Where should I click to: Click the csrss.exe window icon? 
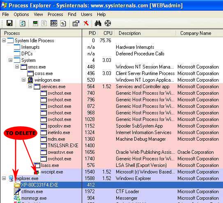pyautogui.click(x=30, y=73)
